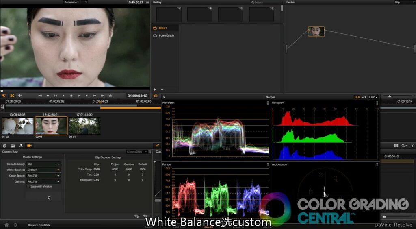
Task: Open keyframe grid view icon
Action: click(396, 146)
